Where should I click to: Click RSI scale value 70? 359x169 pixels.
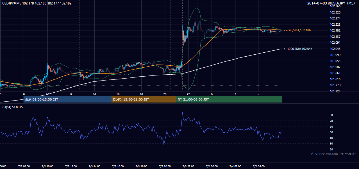(331, 121)
